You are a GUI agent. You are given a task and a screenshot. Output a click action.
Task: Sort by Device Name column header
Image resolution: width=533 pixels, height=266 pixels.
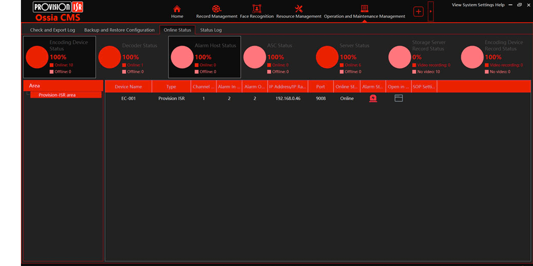pos(128,87)
